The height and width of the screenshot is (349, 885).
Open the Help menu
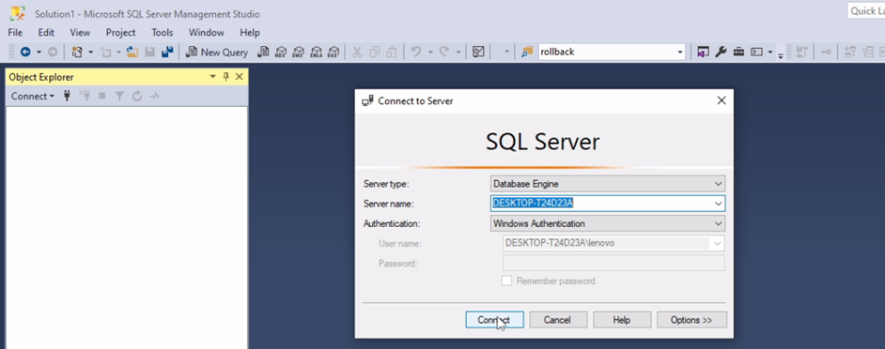coord(250,32)
